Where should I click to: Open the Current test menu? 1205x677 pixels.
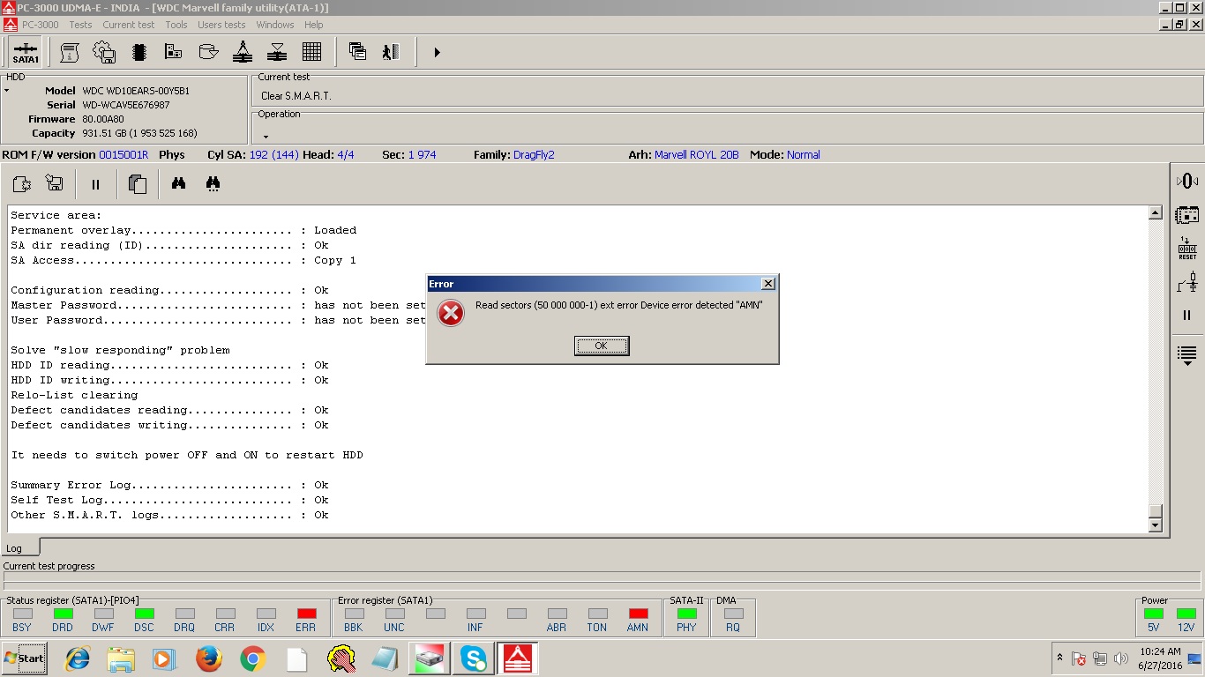129,25
